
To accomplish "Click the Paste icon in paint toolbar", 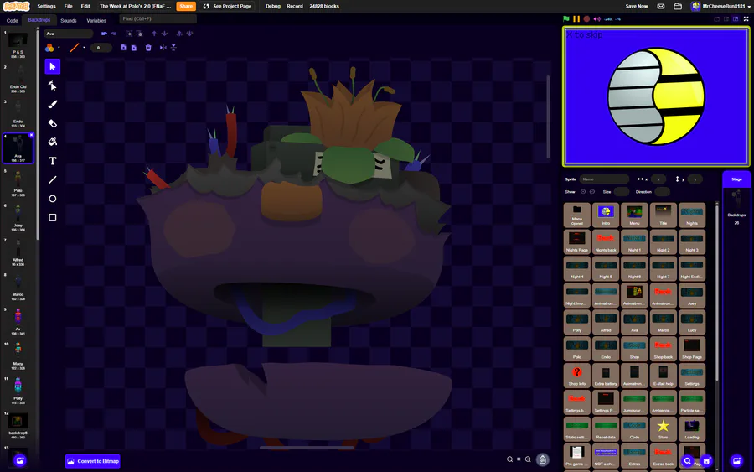I will point(134,48).
